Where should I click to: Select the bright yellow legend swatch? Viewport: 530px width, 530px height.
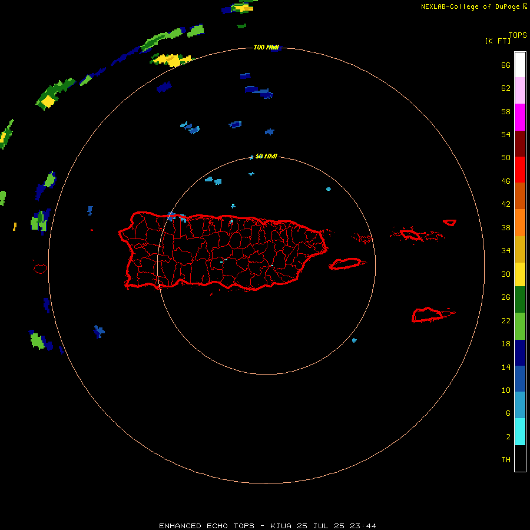[x=520, y=274]
